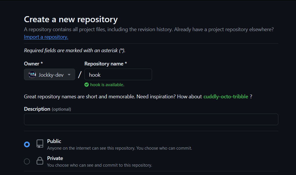
Task: Click into the Description input field
Action: tap(151, 119)
